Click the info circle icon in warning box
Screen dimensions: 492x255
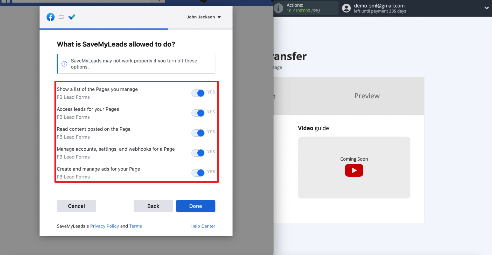pyautogui.click(x=64, y=64)
